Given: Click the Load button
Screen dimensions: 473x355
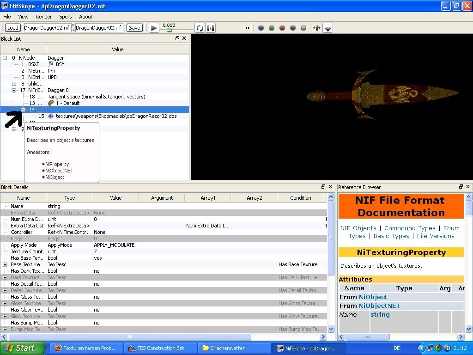Looking at the screenshot, I should pyautogui.click(x=12, y=28).
